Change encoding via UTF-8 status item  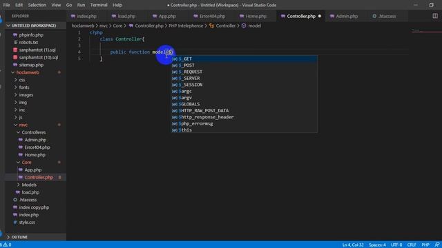(396, 245)
